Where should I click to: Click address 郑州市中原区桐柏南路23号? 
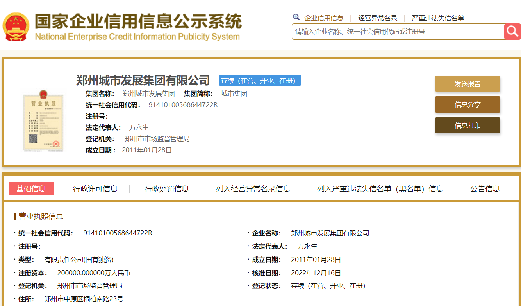(x=84, y=299)
